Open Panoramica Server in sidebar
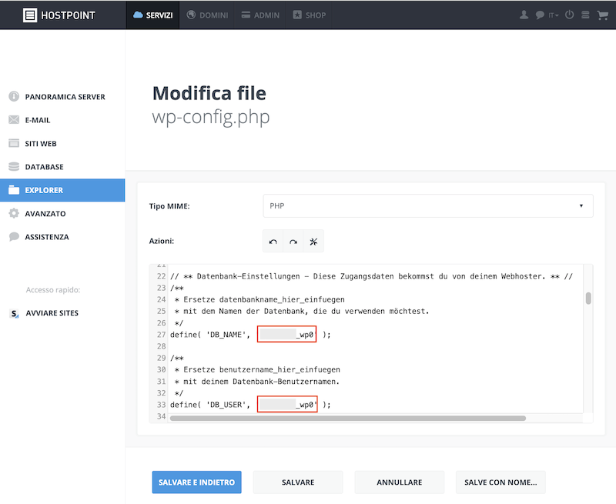 [62, 96]
